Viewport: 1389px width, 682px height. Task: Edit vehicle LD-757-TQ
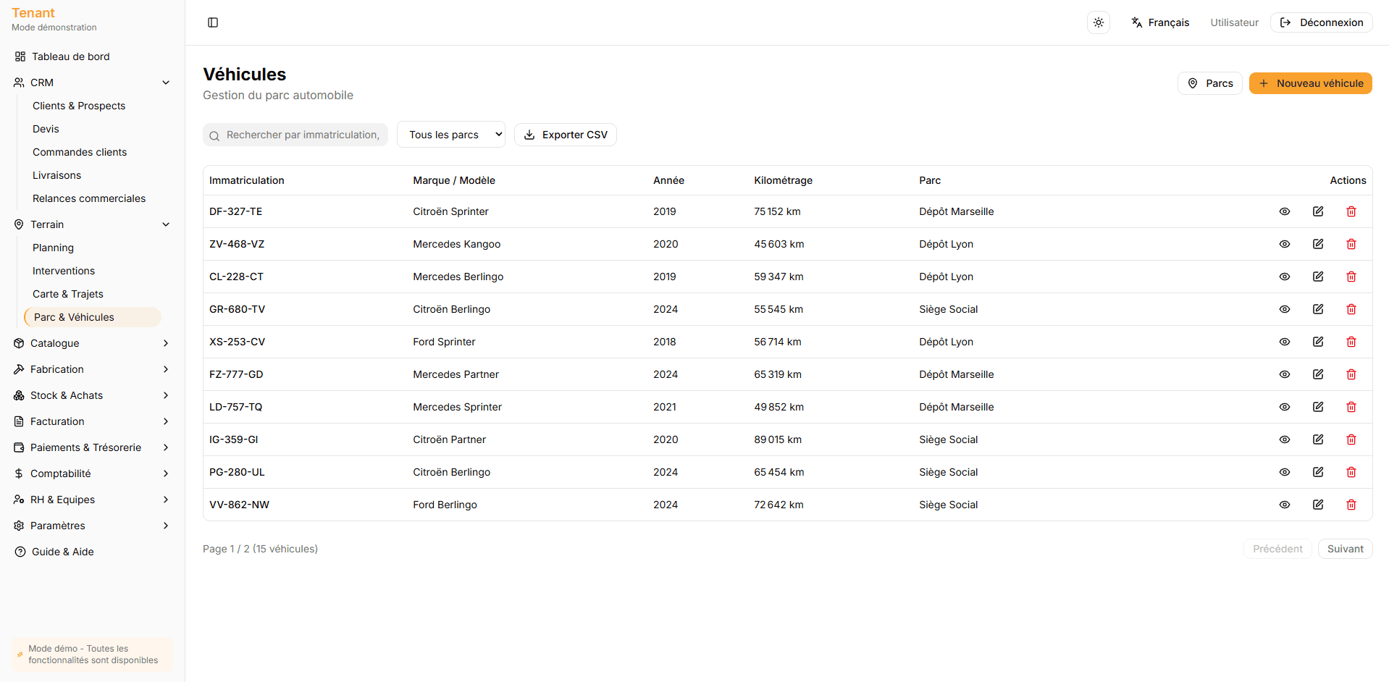coord(1318,407)
